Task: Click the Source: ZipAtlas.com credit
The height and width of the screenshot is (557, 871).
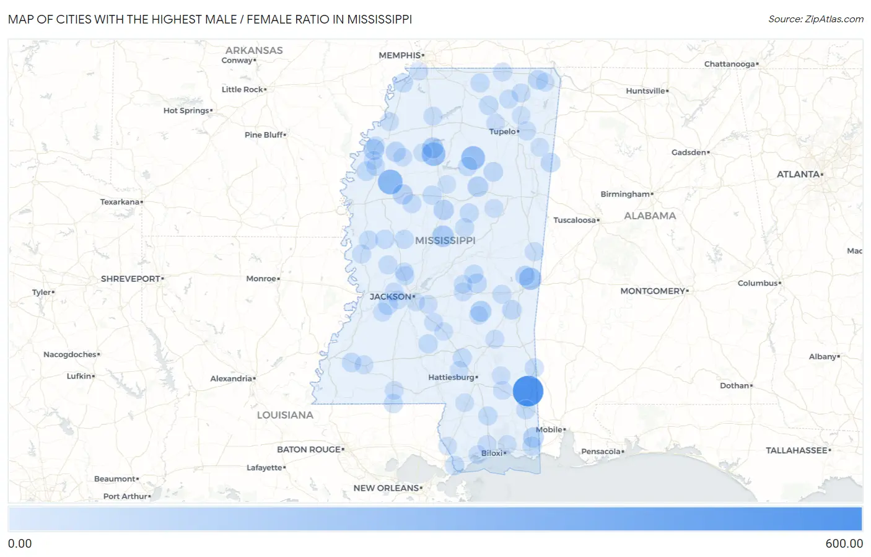Action: (x=816, y=19)
